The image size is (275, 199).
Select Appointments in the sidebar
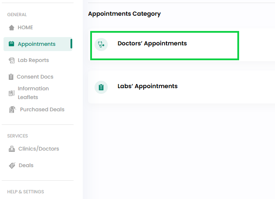pyautogui.click(x=38, y=44)
